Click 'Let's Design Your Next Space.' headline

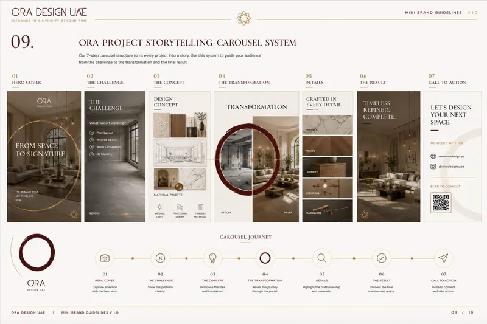pos(450,115)
